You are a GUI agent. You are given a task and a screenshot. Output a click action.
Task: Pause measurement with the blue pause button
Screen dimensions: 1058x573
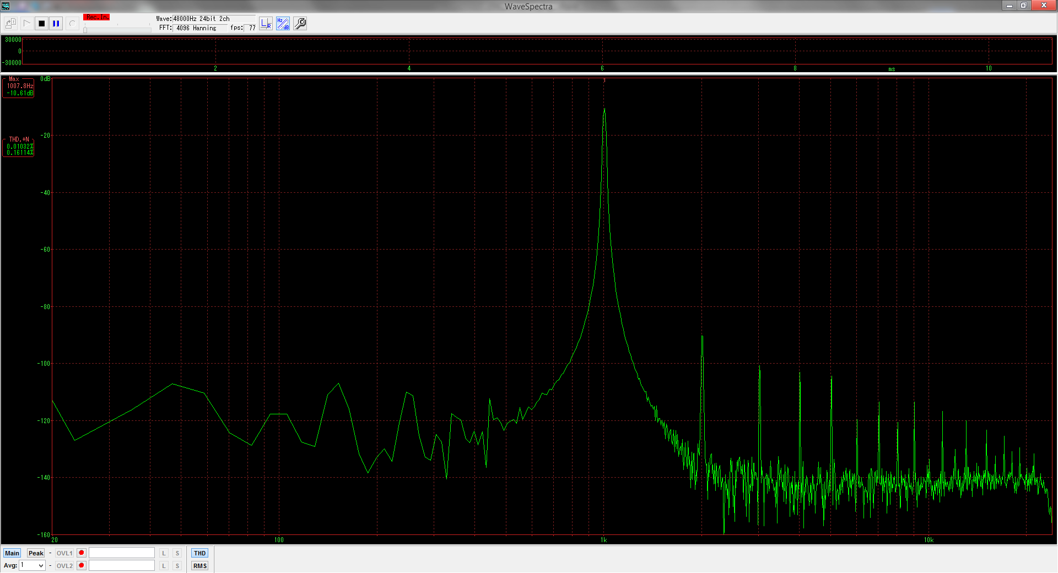click(x=56, y=24)
